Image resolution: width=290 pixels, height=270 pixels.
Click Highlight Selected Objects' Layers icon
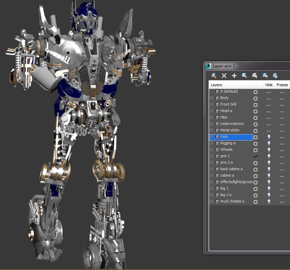[x=254, y=75]
